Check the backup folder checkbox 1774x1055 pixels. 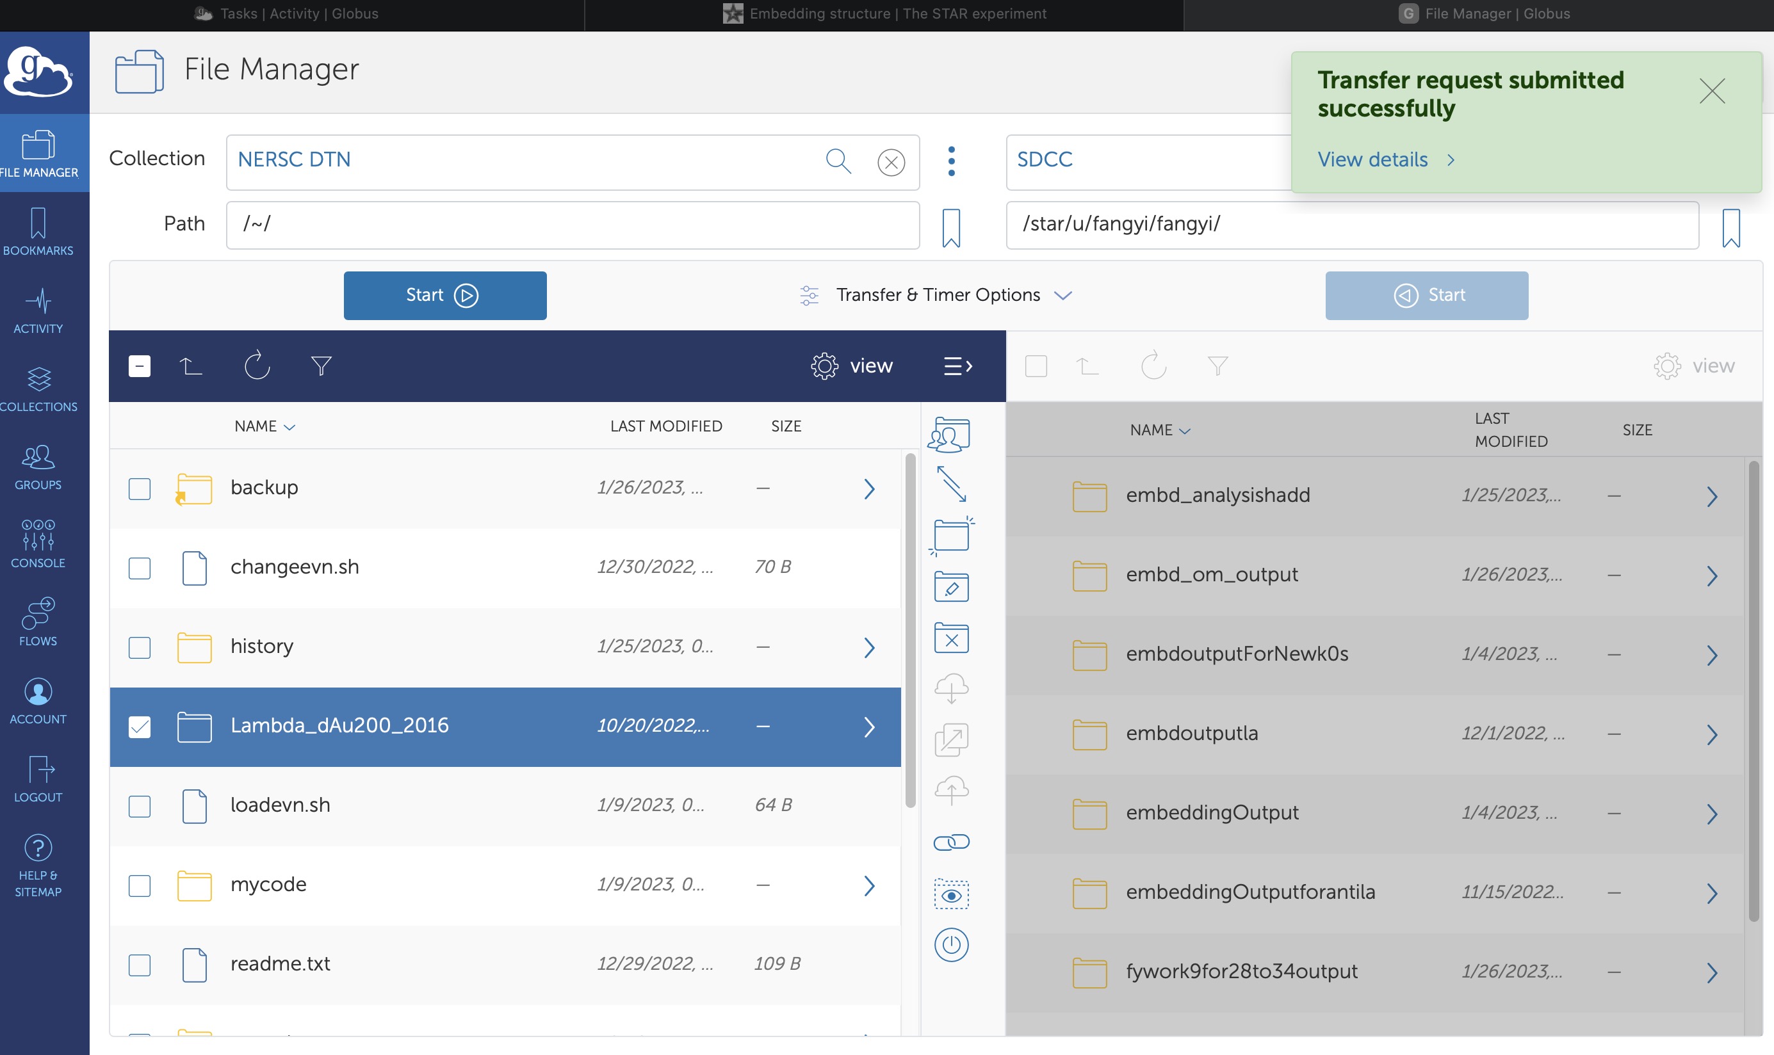140,489
